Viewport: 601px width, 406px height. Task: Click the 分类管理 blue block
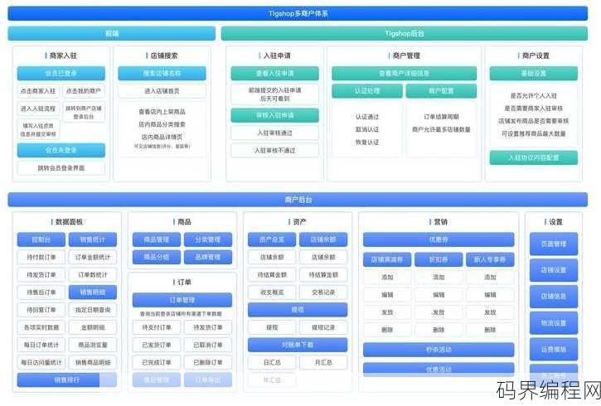coord(208,239)
